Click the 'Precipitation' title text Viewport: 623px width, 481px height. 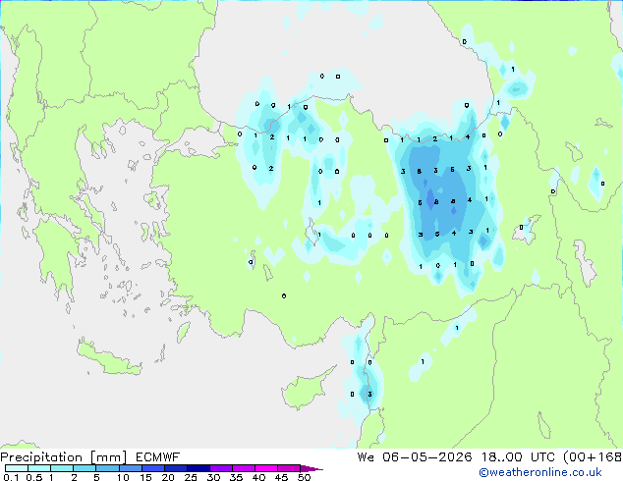[x=41, y=457]
